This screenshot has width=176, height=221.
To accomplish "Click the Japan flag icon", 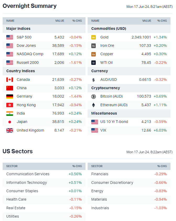I will (x=10, y=122).
